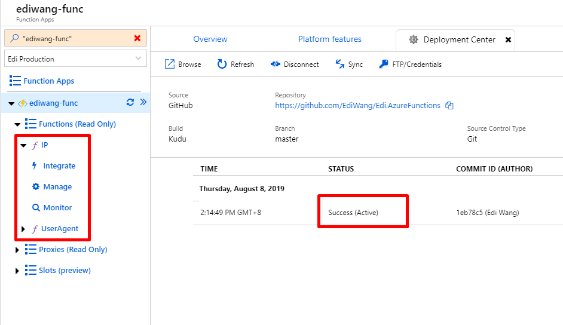
Task: Click the Thursday, August 8, 2019 date row
Action: pyautogui.click(x=241, y=189)
